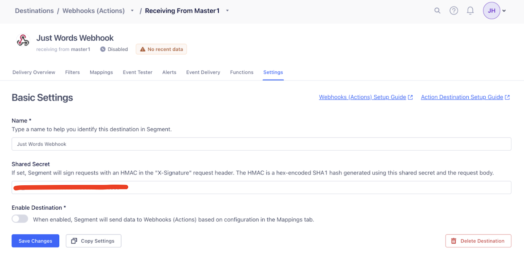The width and height of the screenshot is (524, 261).
Task: Open the account menu chevron beside avatar
Action: click(504, 11)
